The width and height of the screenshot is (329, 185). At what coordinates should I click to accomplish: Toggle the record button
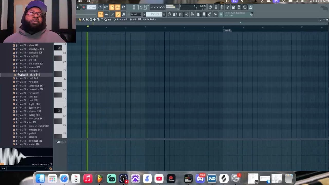point(83,7)
